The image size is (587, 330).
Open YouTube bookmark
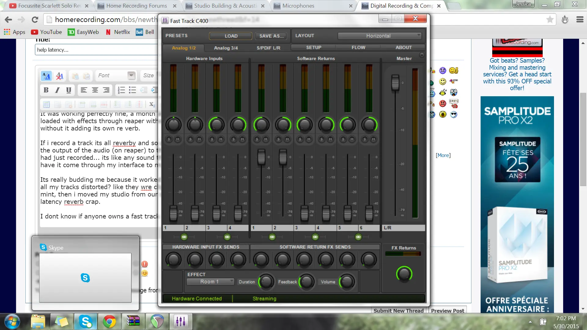coord(46,32)
